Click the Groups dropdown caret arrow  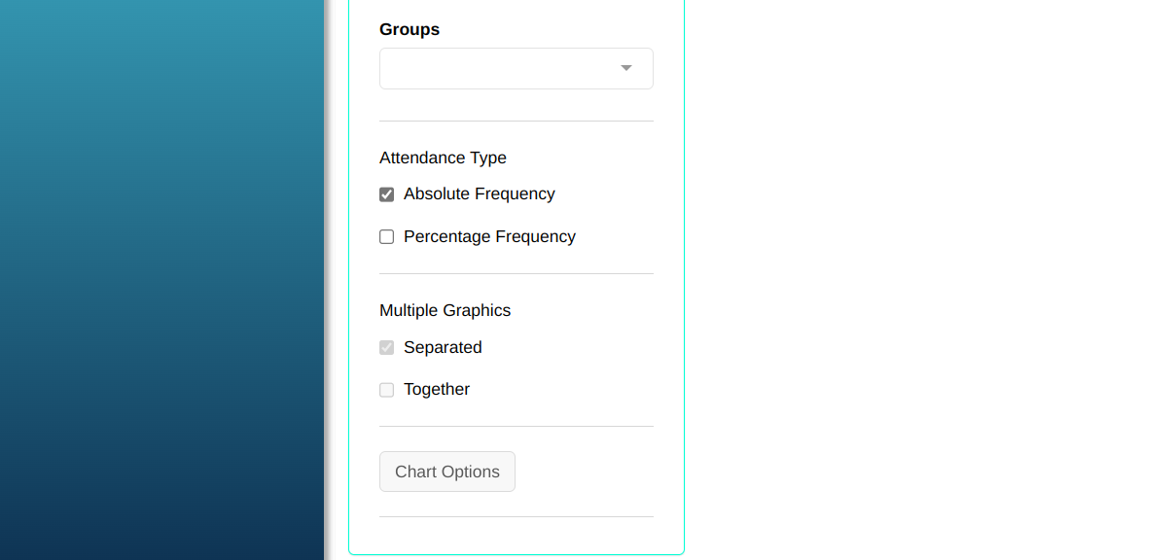[x=626, y=68]
